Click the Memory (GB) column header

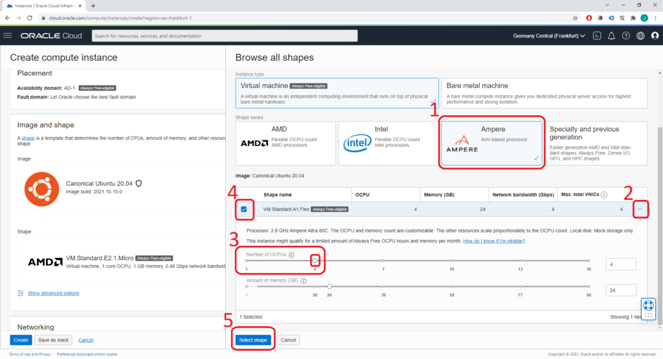[439, 195]
